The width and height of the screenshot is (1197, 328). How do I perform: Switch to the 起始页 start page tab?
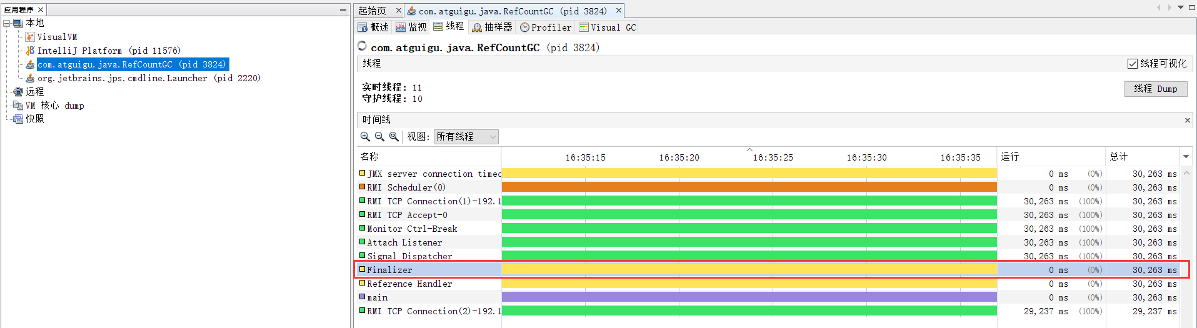373,11
